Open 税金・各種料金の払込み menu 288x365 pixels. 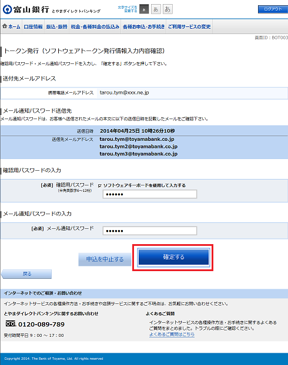coord(95,27)
